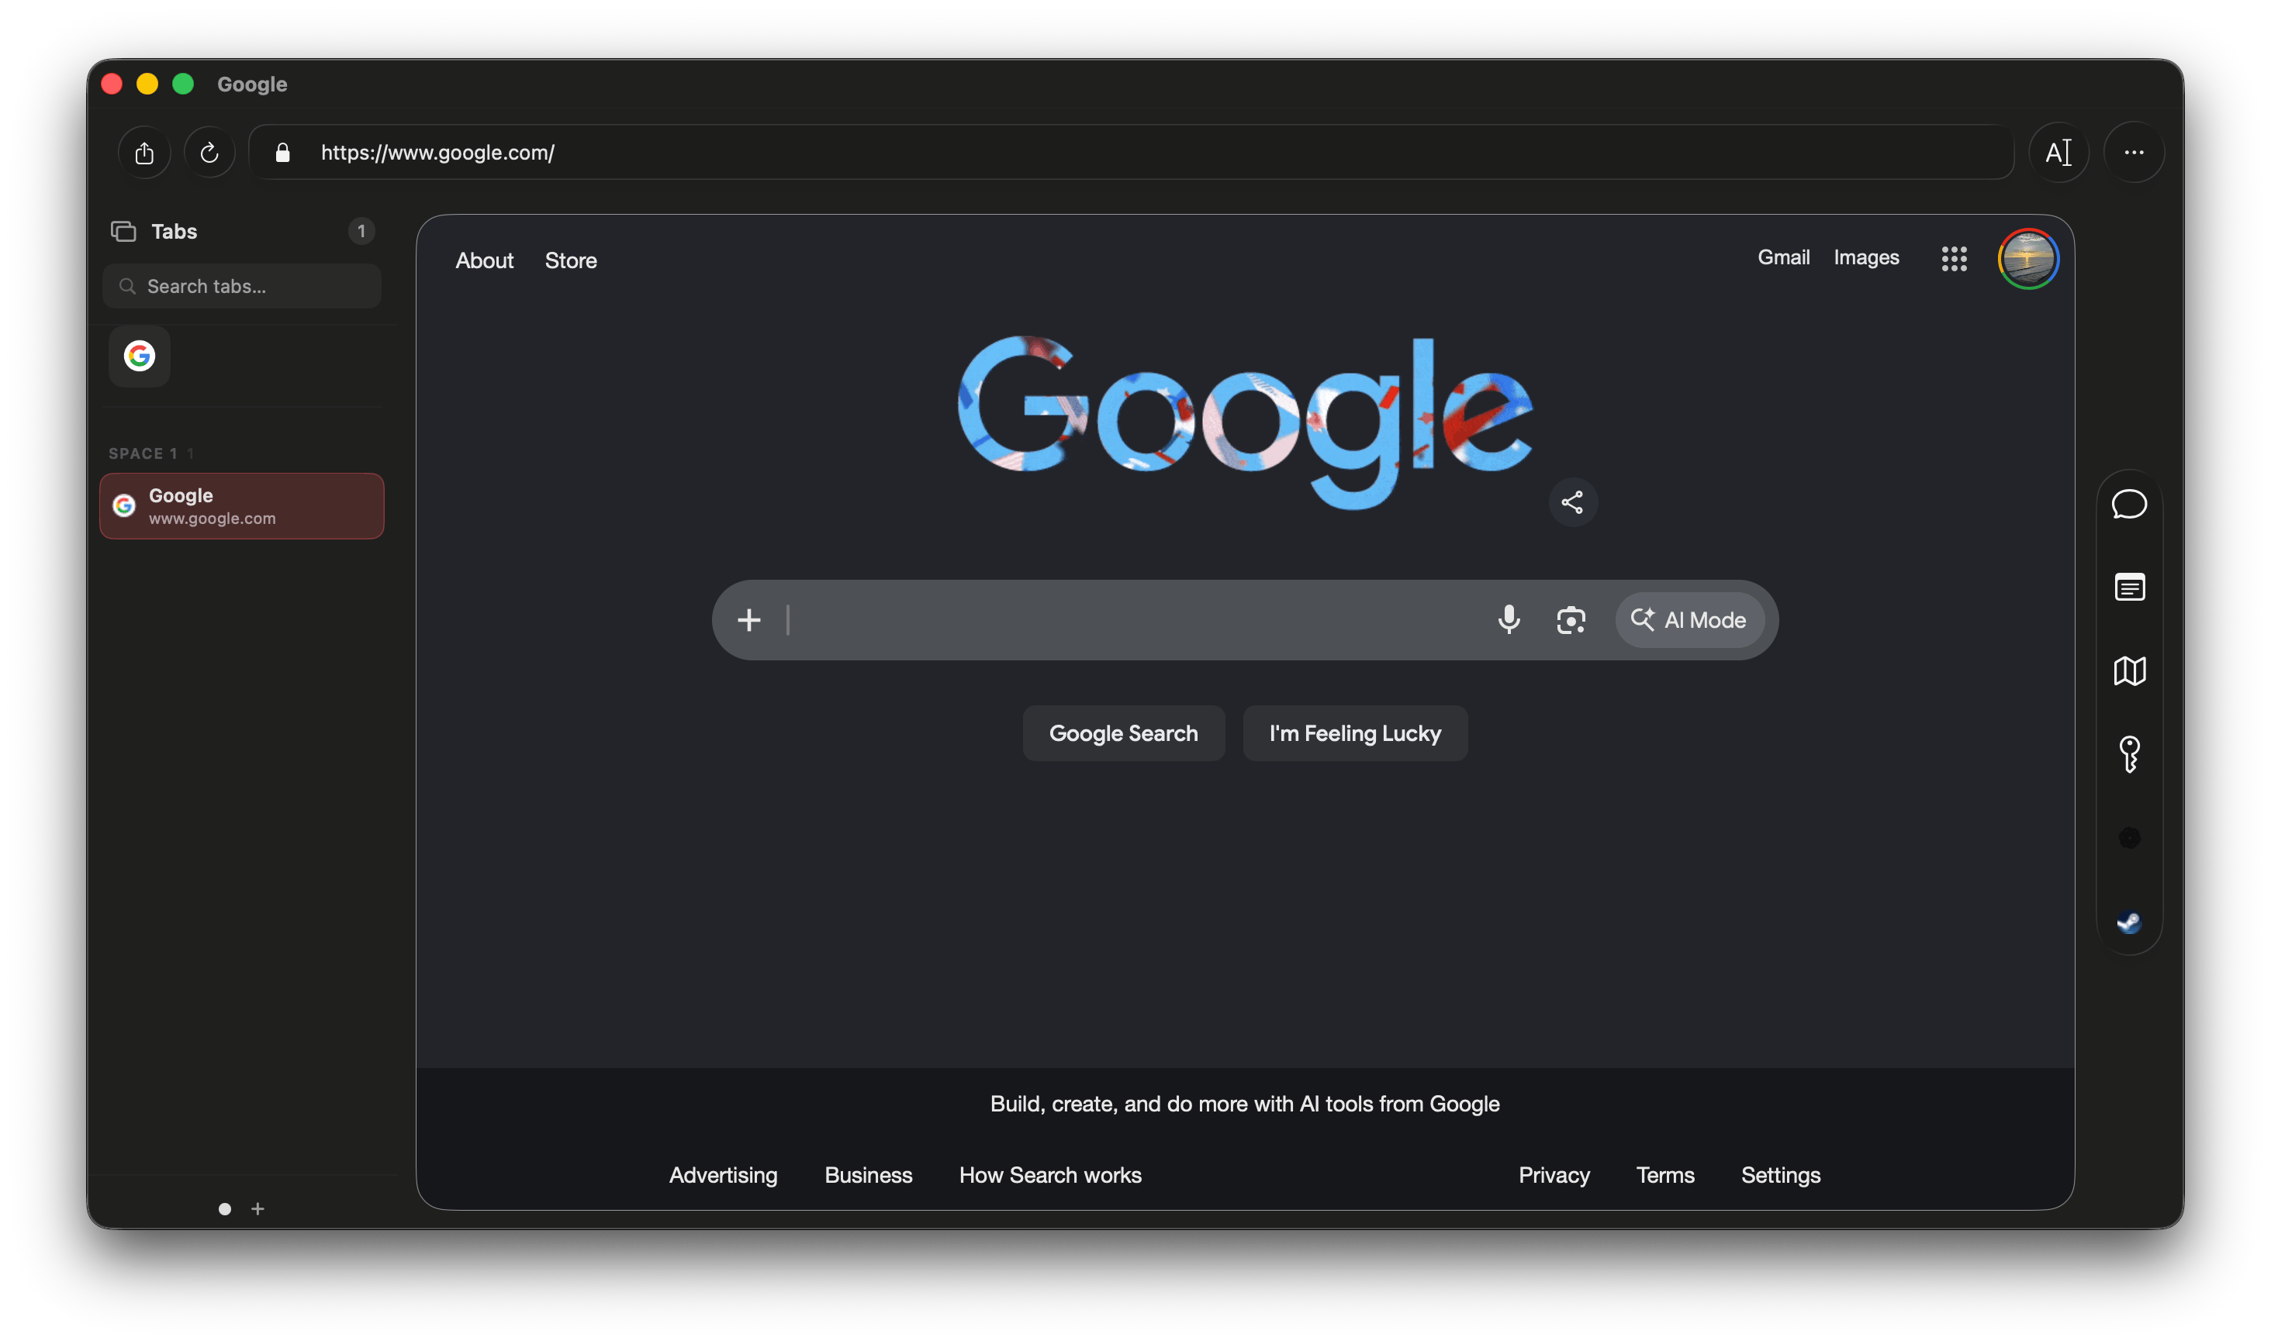Open the About link
Screen dimensions: 2271x1344
pyautogui.click(x=484, y=260)
